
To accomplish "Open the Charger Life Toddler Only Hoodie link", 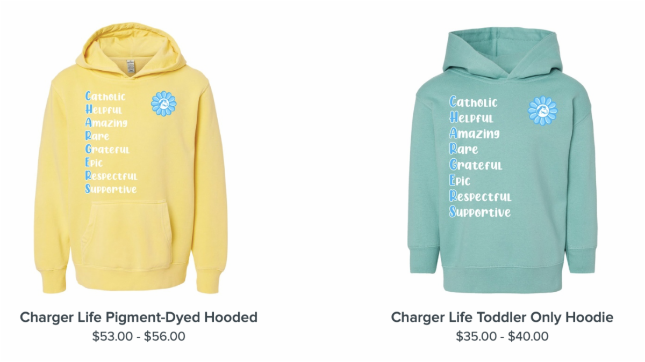I will coord(502,317).
